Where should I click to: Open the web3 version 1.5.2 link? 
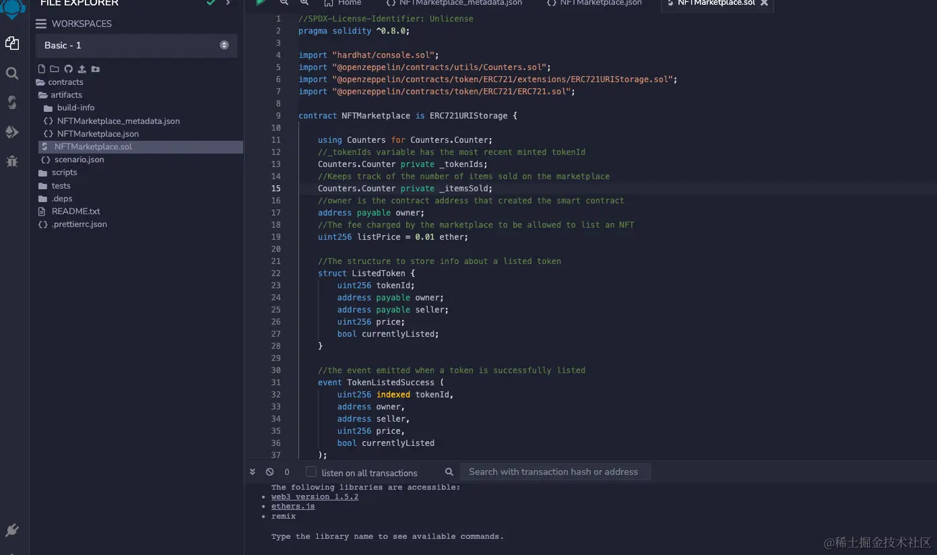tap(315, 496)
